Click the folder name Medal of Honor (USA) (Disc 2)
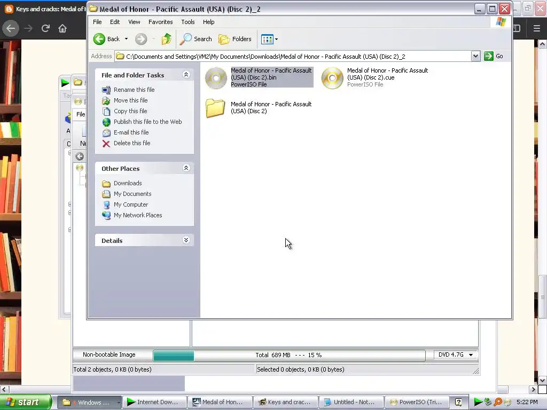Screen dimensions: 547x410 [x=271, y=108]
